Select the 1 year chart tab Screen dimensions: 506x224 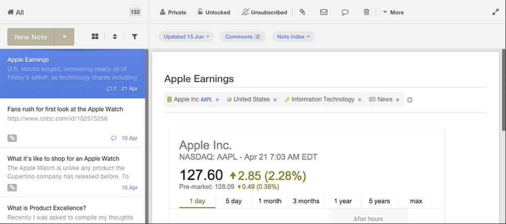[343, 201]
